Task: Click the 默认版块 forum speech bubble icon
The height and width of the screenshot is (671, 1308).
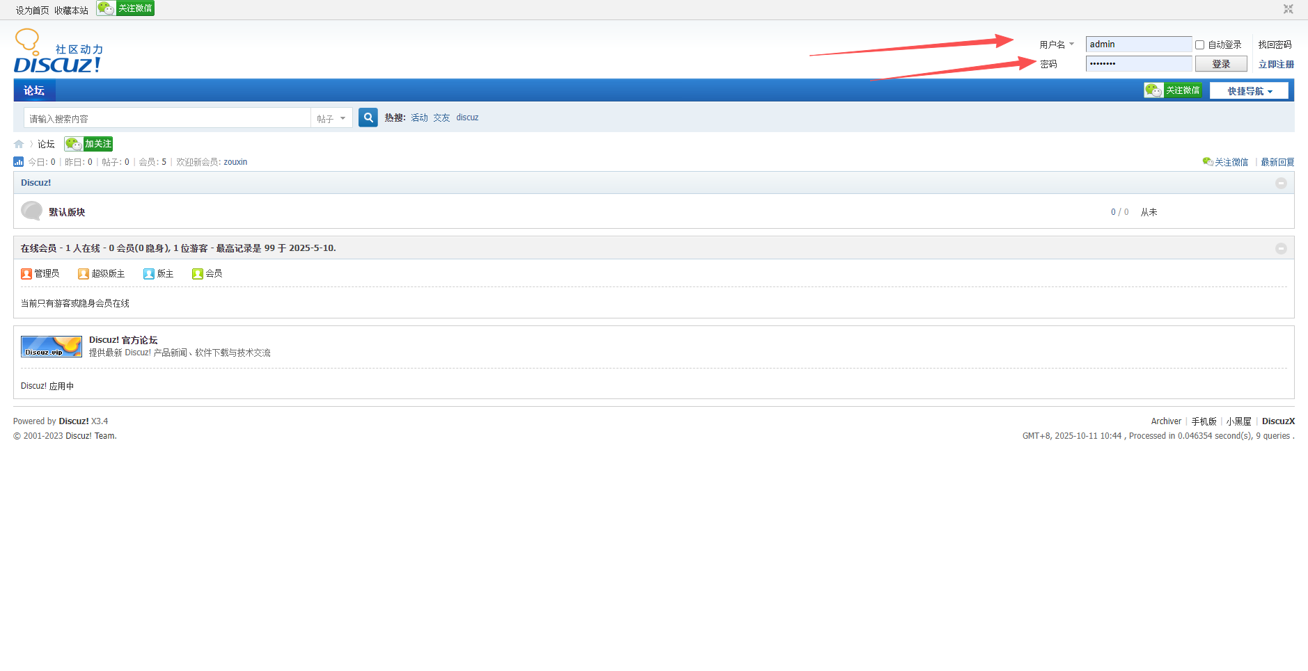Action: 31,211
